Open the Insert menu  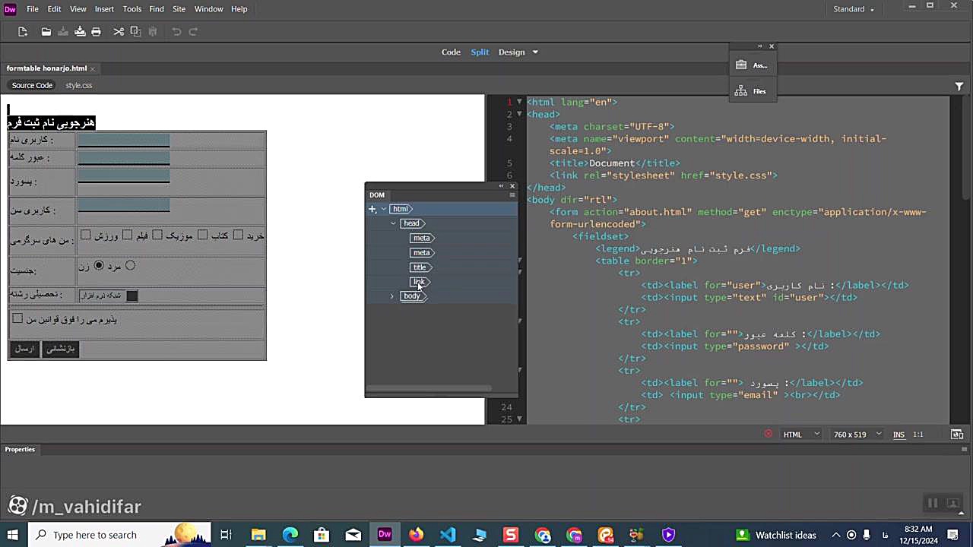click(x=104, y=9)
